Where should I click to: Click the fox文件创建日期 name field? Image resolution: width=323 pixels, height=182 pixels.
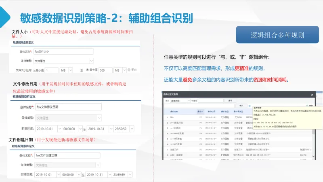tap(67, 155)
